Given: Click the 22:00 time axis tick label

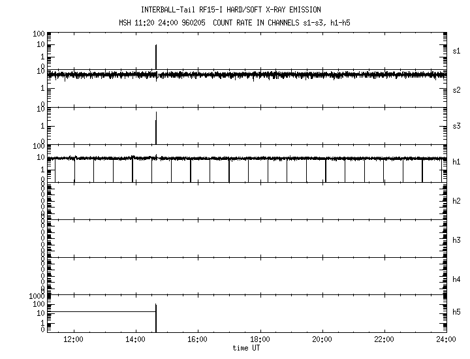Looking at the screenshot, I should (x=384, y=340).
